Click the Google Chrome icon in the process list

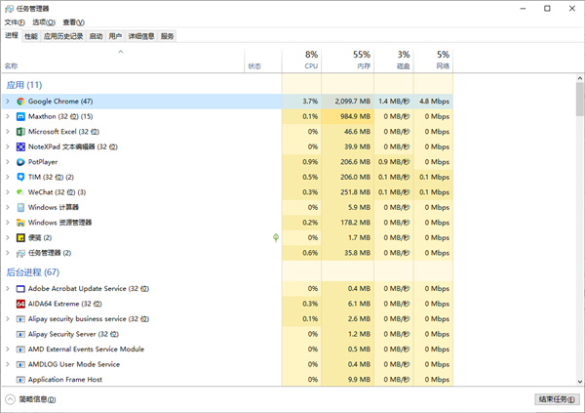click(20, 102)
